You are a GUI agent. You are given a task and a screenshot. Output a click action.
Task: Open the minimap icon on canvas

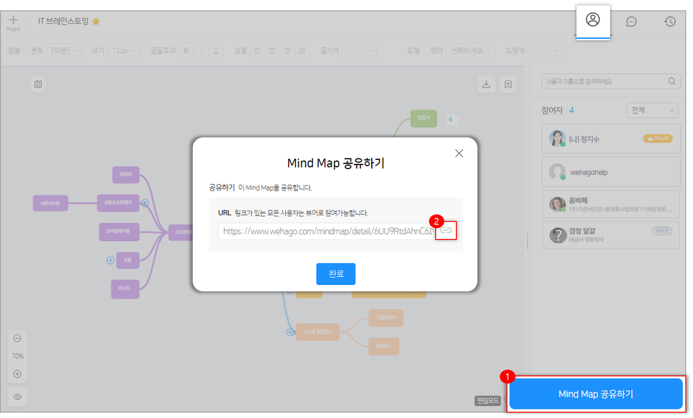tap(38, 84)
